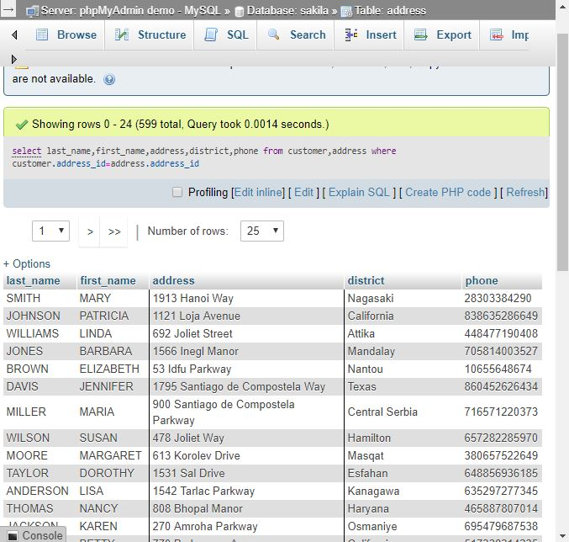The width and height of the screenshot is (569, 542).
Task: Open the Browse tab
Action: (x=66, y=35)
